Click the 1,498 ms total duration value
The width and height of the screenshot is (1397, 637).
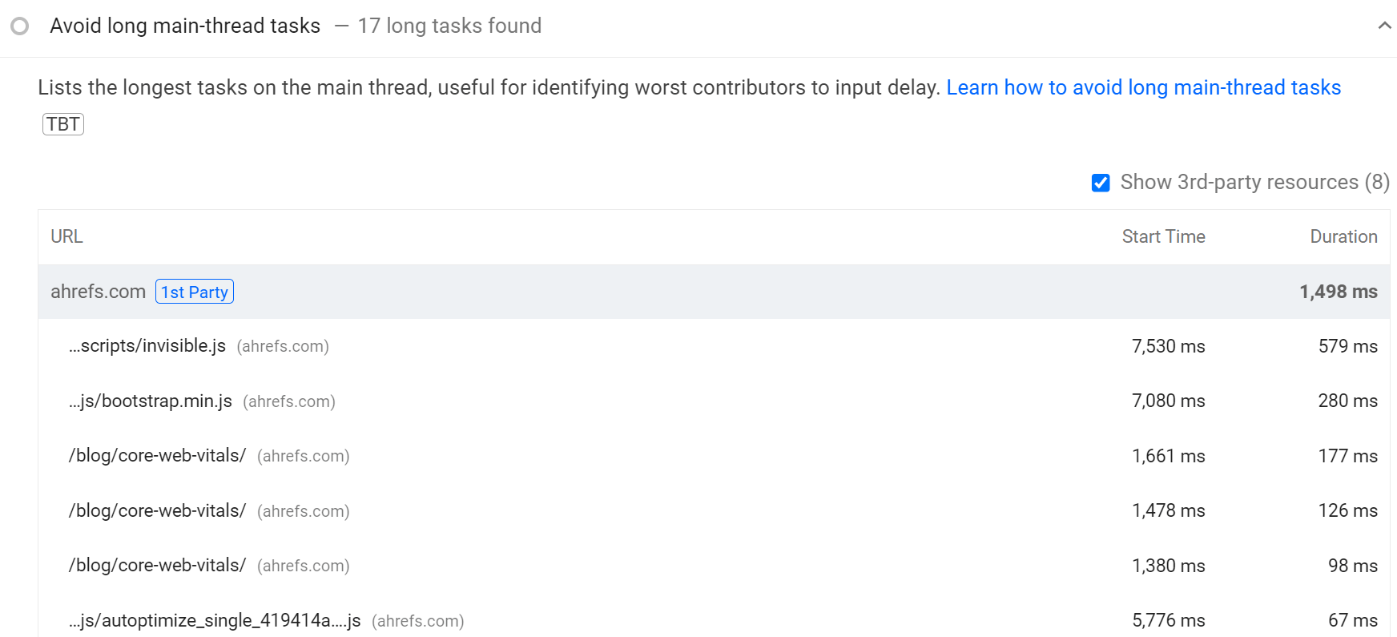(1338, 292)
